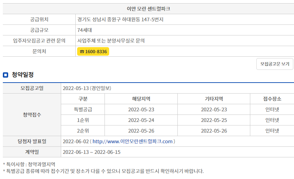
Task: Click the address 경기도 성남시 중원구 하대원동 147-5번지
Action: [x=120, y=19]
